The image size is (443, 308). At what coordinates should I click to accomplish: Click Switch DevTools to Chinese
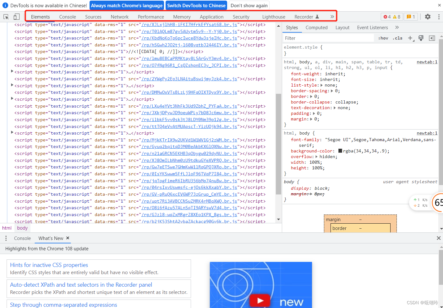click(196, 6)
